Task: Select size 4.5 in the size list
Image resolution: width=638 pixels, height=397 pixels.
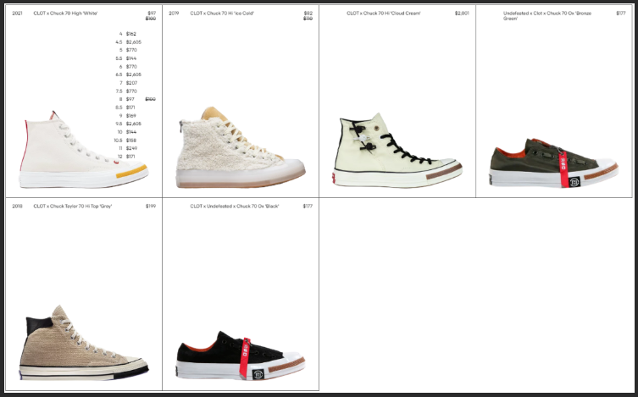Action: (127, 42)
